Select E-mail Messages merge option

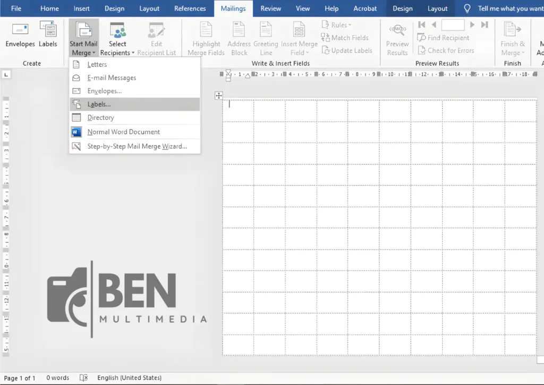[x=112, y=78]
